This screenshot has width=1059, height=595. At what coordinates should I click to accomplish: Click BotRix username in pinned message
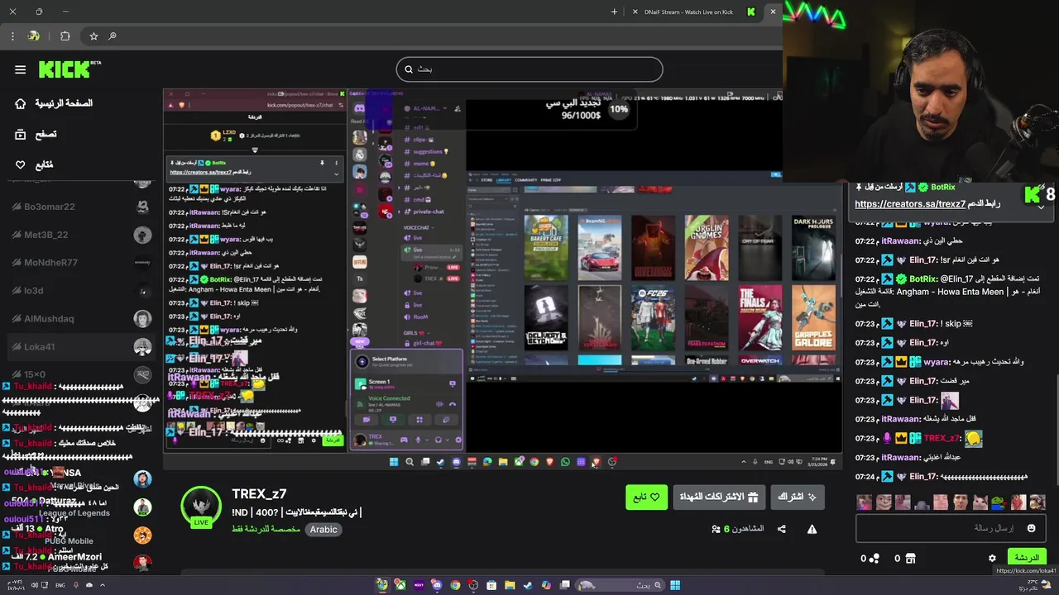tap(942, 188)
